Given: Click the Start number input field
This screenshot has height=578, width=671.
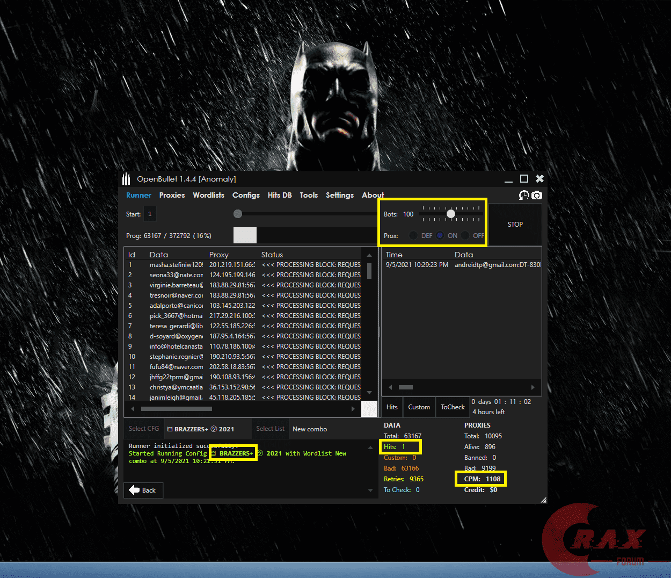Looking at the screenshot, I should click(x=150, y=214).
